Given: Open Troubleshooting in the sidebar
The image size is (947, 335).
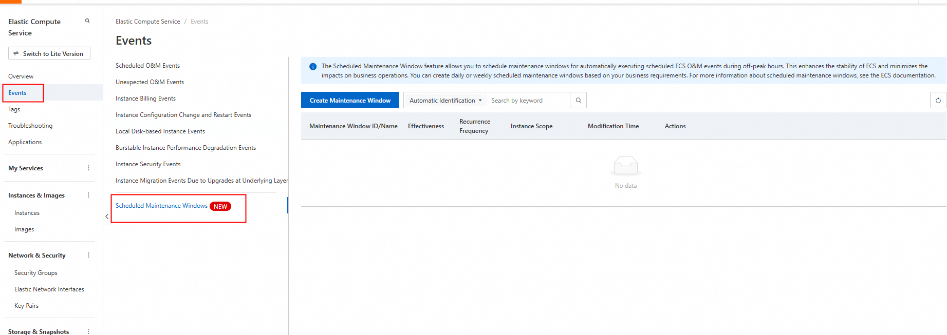Looking at the screenshot, I should [30, 126].
